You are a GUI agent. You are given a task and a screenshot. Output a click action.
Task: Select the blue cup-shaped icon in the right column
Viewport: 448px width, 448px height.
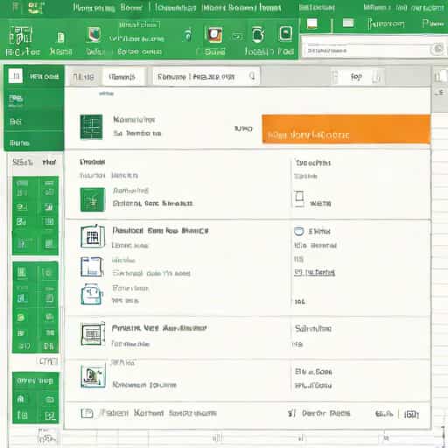[299, 231]
